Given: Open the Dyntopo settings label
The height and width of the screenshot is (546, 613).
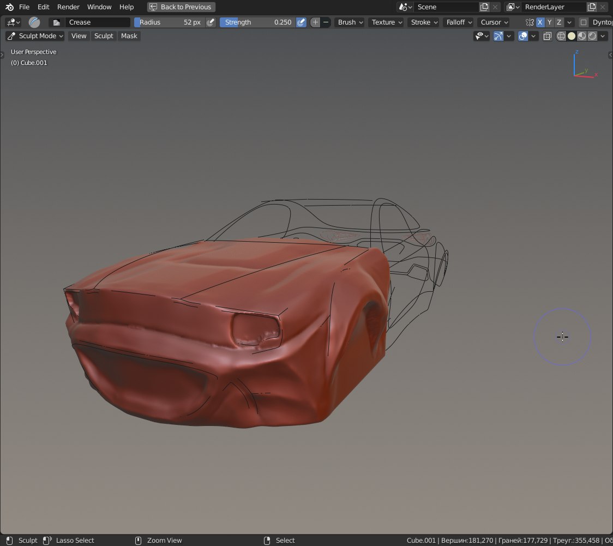Looking at the screenshot, I should pyautogui.click(x=602, y=22).
